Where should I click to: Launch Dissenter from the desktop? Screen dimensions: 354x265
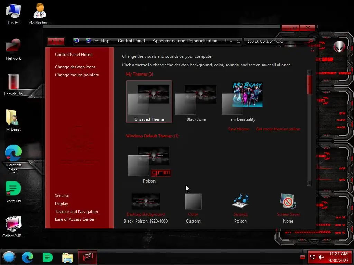(13, 192)
